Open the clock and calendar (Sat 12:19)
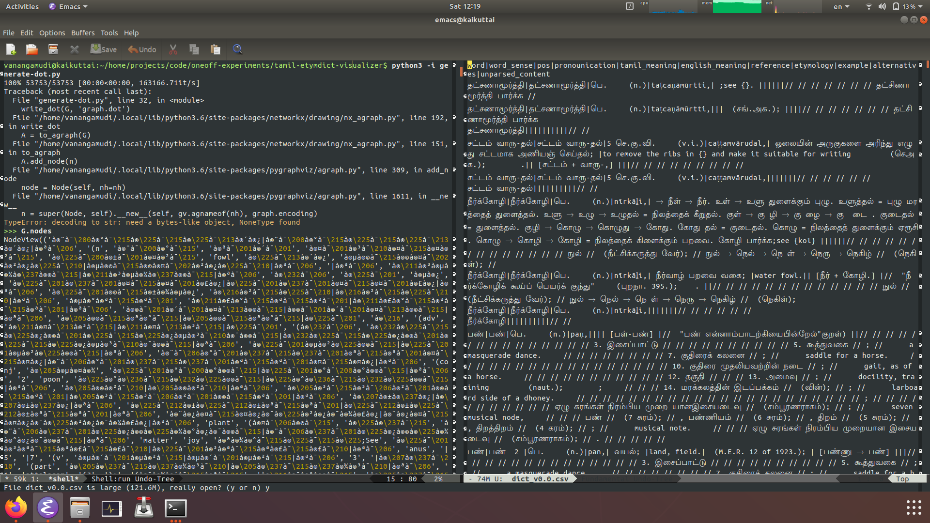 click(x=465, y=6)
